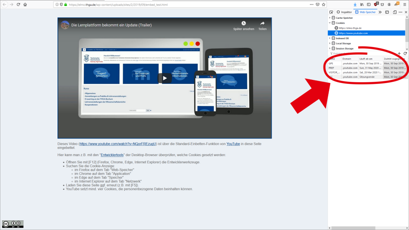Image resolution: width=409 pixels, height=230 pixels.
Task: Refresh storage entries with reload icon
Action: (x=405, y=54)
